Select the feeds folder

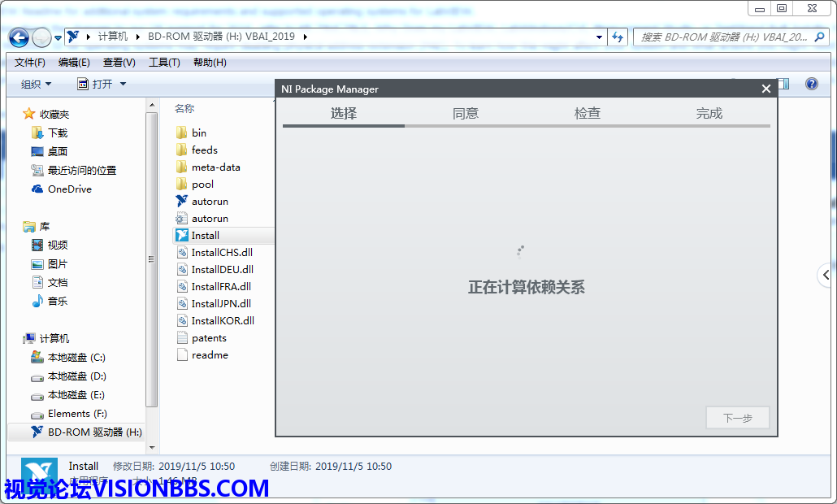pos(197,150)
